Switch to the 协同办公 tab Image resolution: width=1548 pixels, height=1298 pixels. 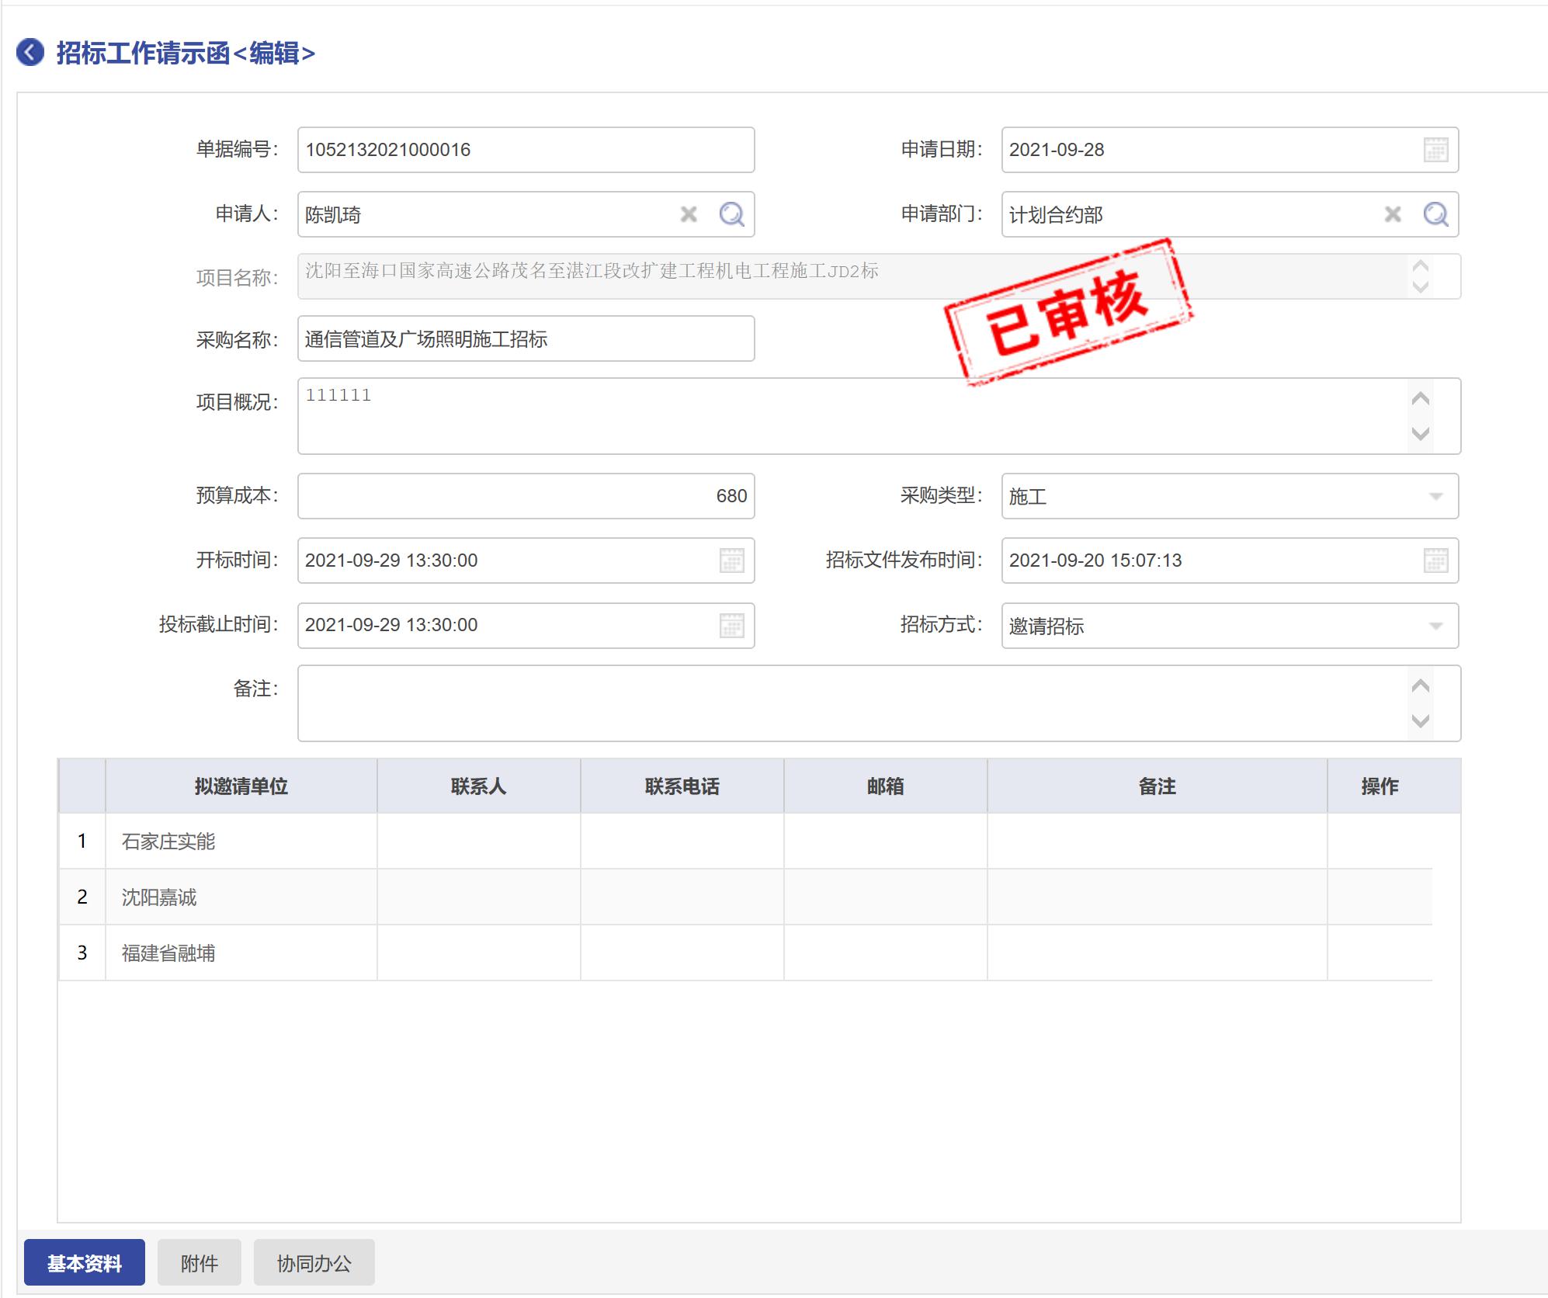(x=314, y=1263)
